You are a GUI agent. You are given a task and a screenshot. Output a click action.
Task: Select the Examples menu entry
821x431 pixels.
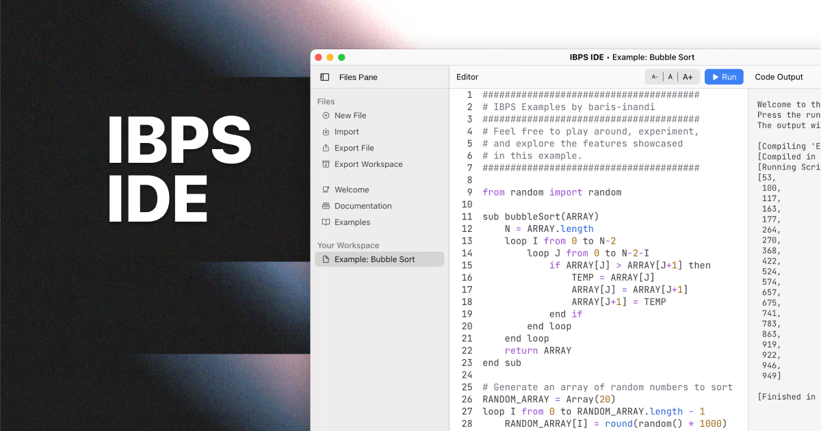coord(352,222)
